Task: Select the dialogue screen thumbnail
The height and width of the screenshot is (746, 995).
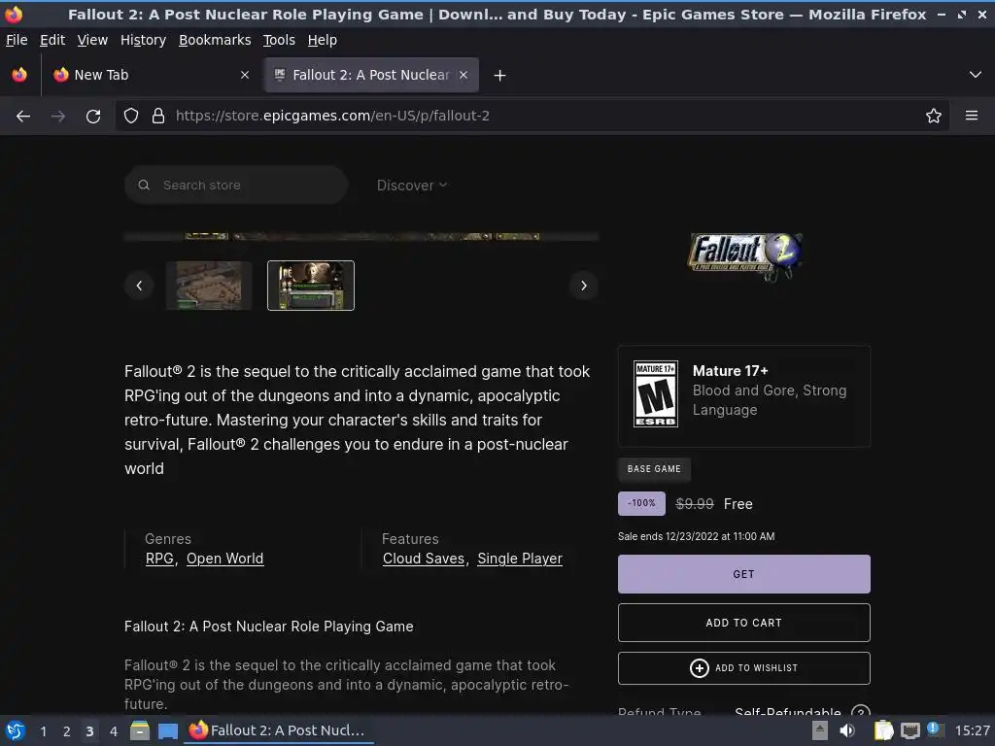Action: (311, 286)
